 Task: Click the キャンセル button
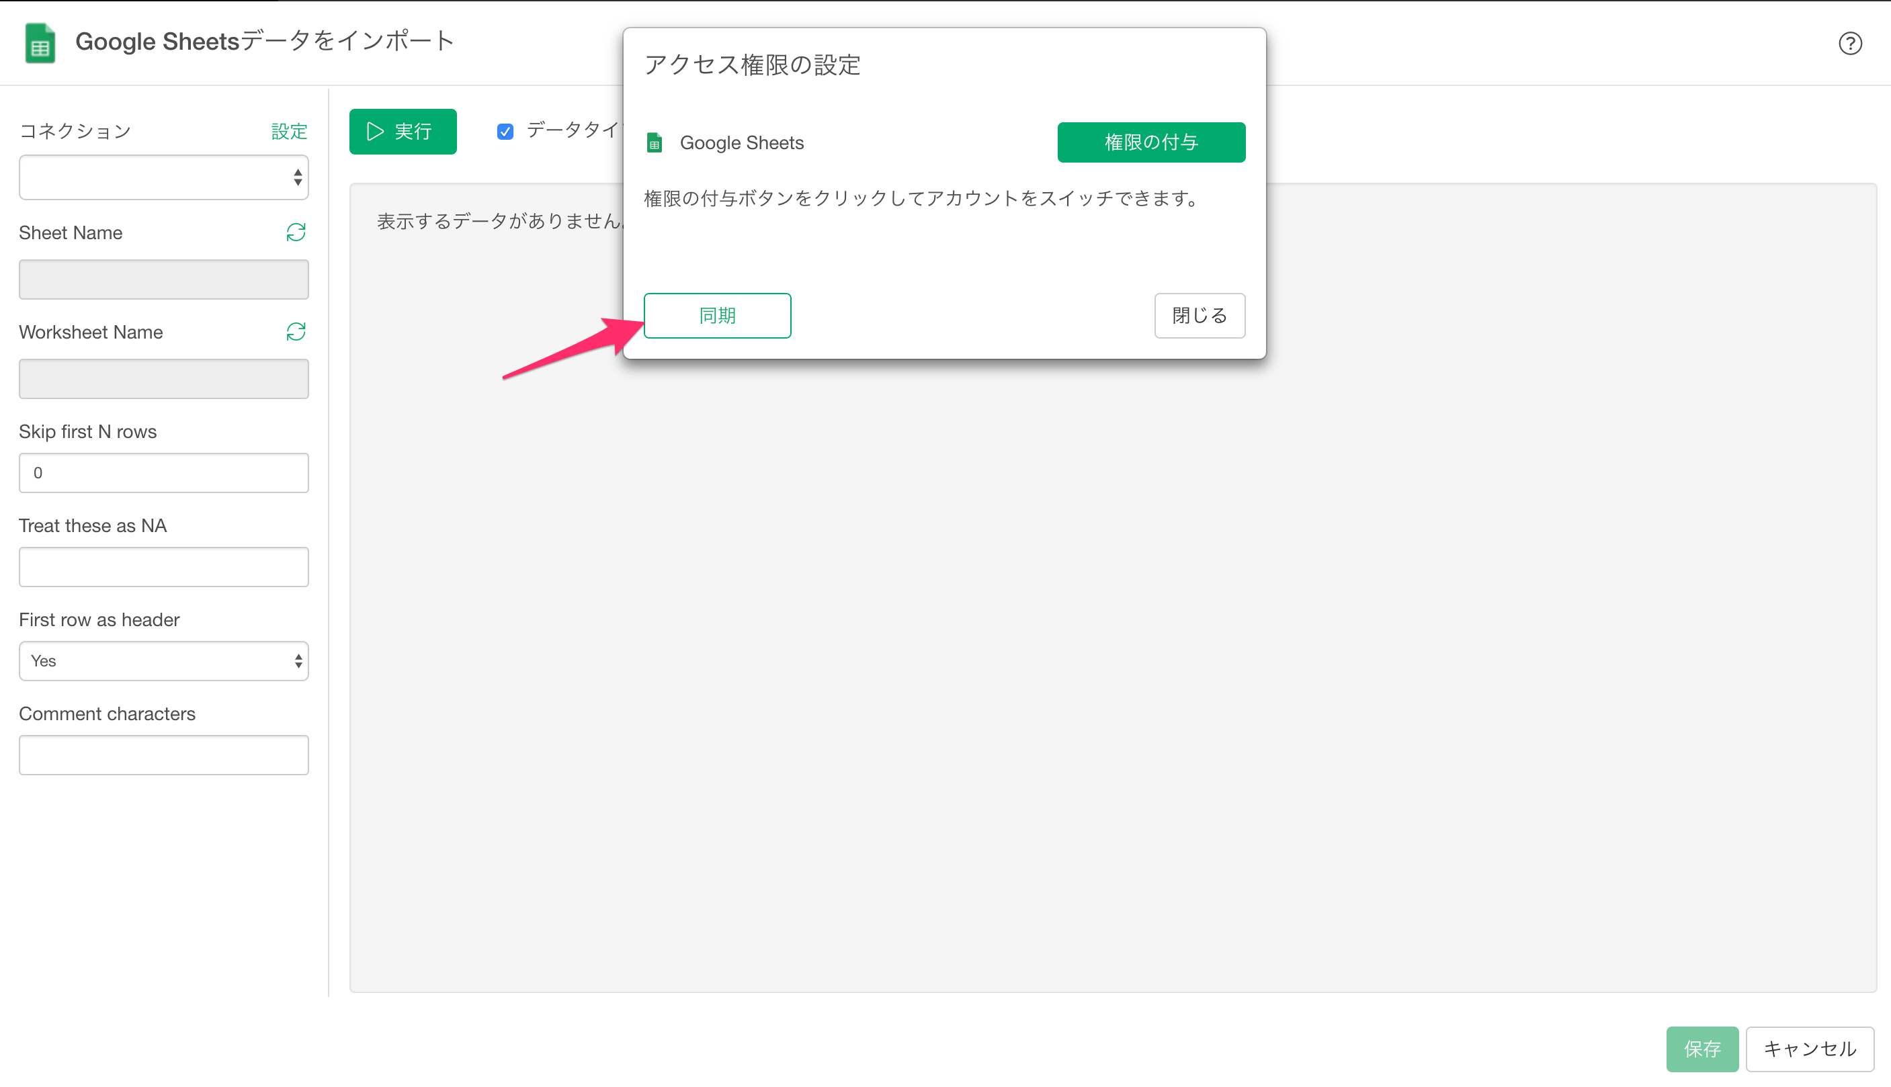coord(1810,1049)
